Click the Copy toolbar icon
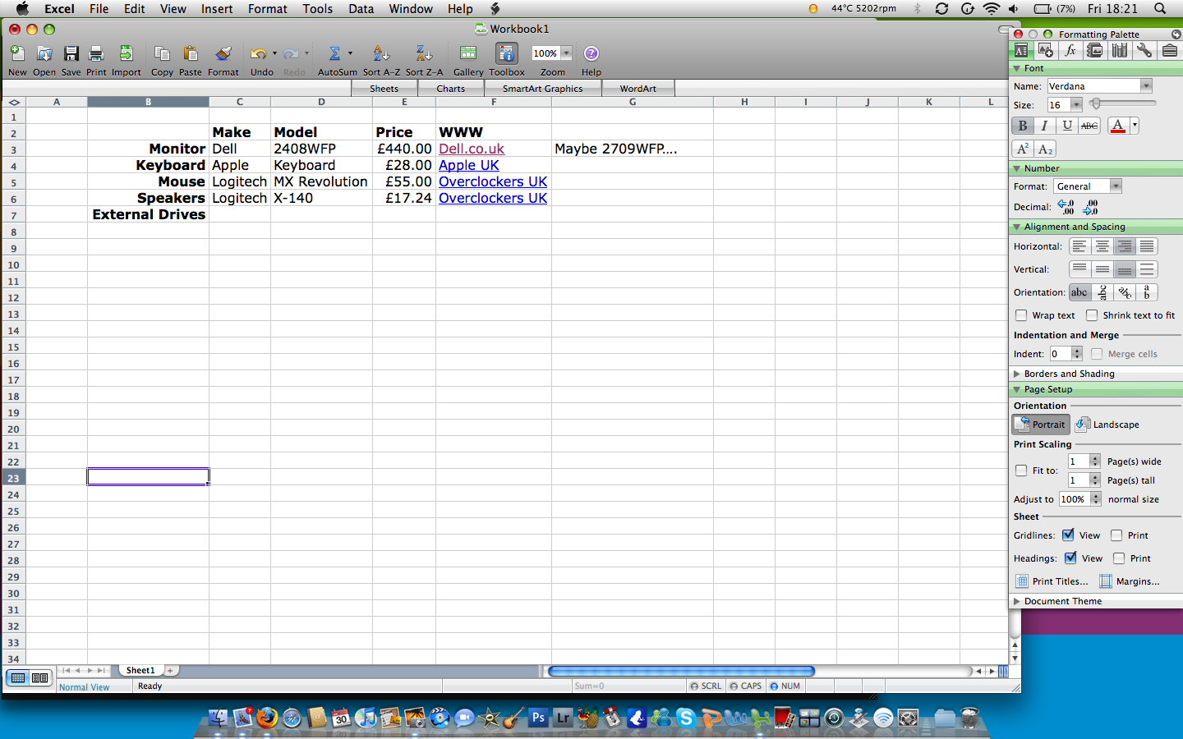Image resolution: width=1183 pixels, height=739 pixels. pos(162,53)
